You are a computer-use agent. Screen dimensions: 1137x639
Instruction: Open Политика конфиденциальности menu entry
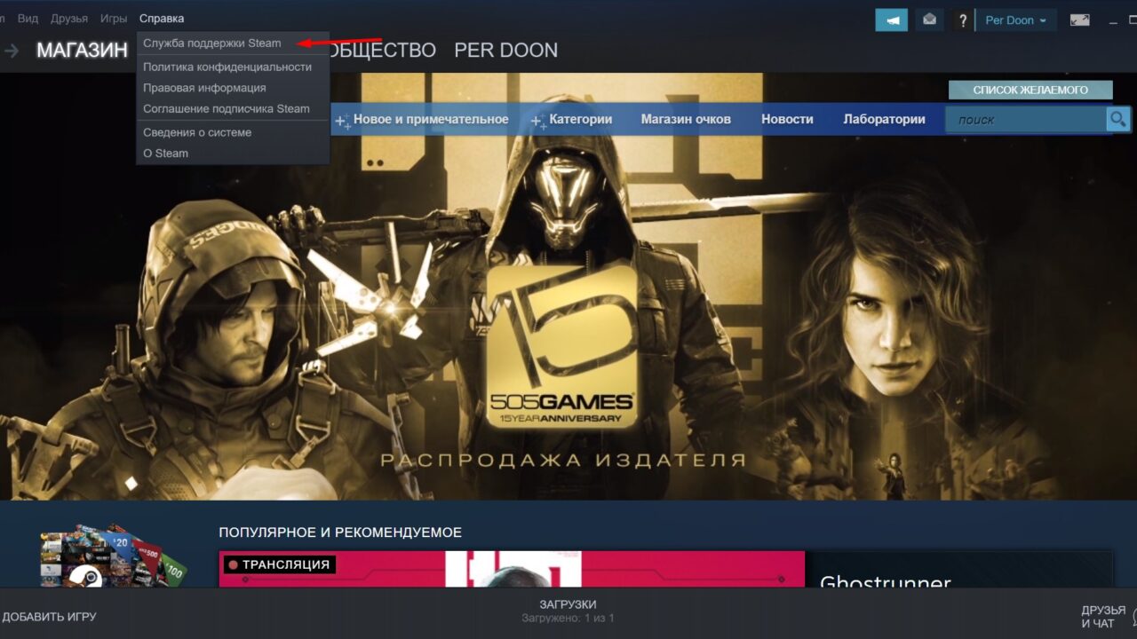pyautogui.click(x=227, y=67)
